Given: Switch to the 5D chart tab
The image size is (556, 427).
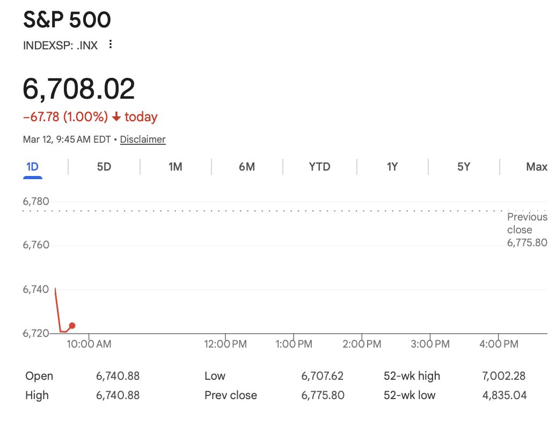Looking at the screenshot, I should pyautogui.click(x=104, y=167).
